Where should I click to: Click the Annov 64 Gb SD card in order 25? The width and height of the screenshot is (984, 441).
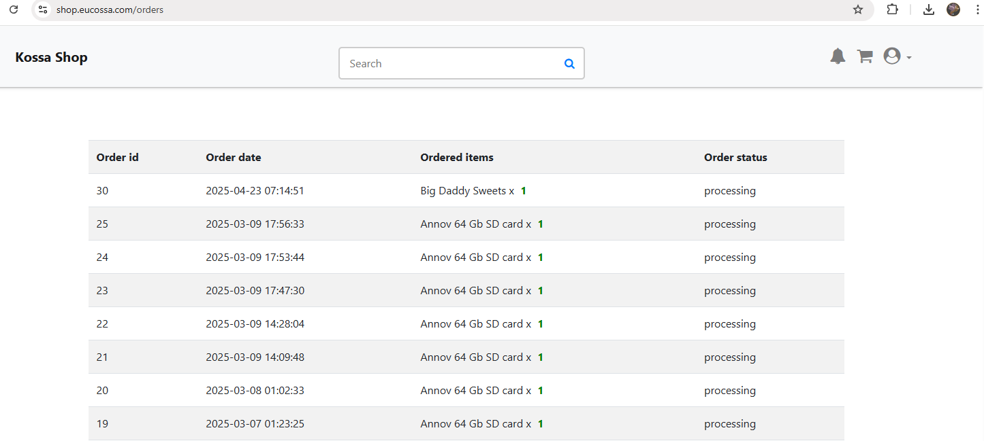(471, 224)
